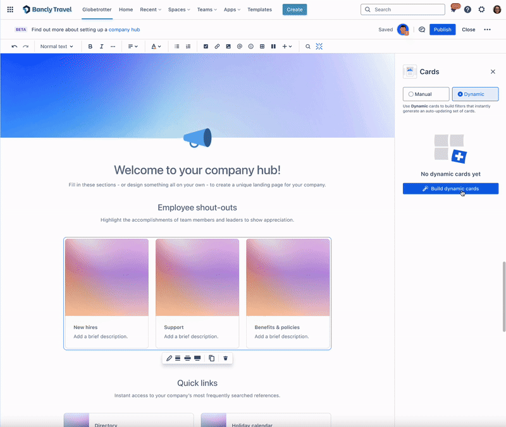506x427 pixels.
Task: Go to the Globetrotter tab
Action: pyautogui.click(x=97, y=9)
